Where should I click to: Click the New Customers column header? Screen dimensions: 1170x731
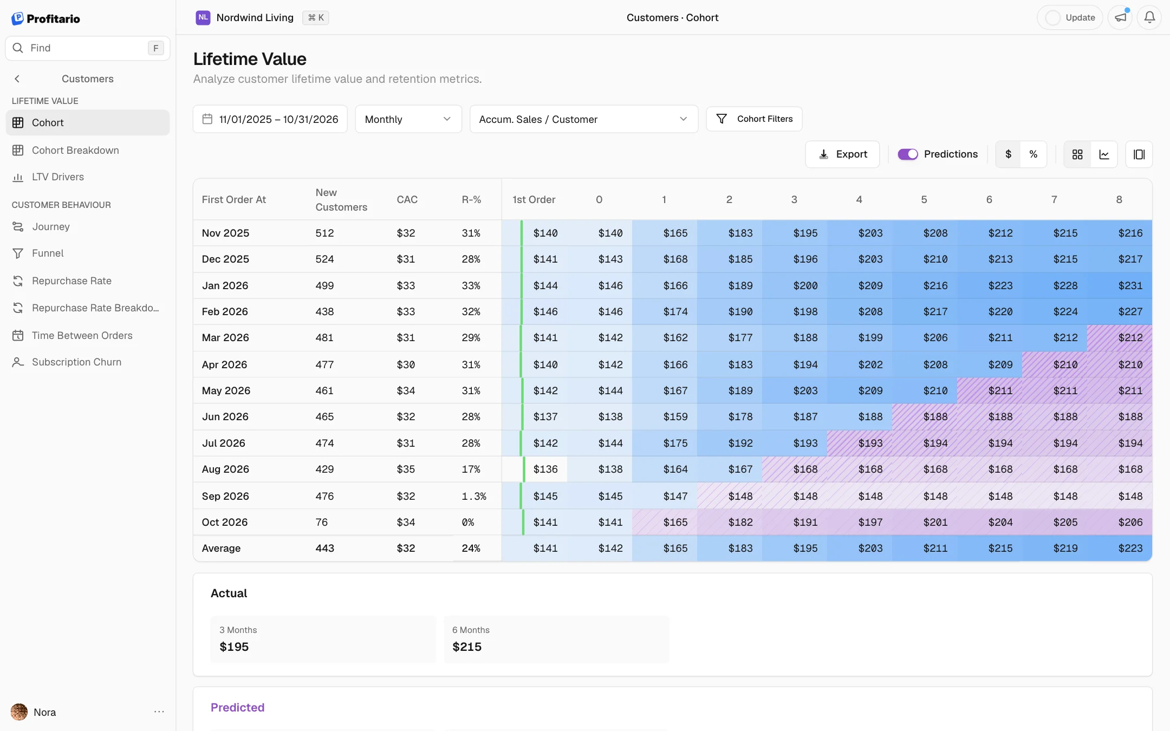(341, 200)
